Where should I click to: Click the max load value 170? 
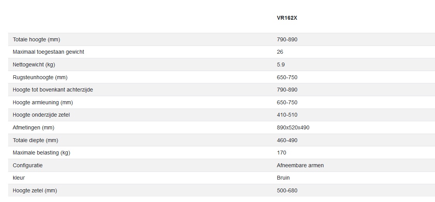(x=282, y=153)
